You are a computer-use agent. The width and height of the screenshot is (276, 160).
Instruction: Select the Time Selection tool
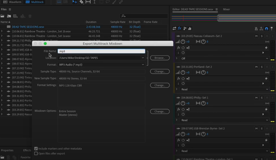(x=94, y=2)
